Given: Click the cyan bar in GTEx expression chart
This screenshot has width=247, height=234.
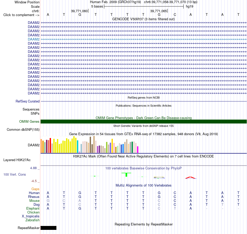Looking at the screenshot, I should (x=77, y=147).
